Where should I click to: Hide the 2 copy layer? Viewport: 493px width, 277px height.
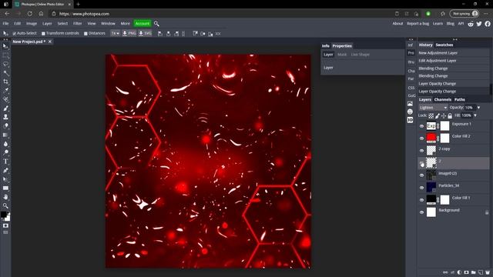pos(421,151)
